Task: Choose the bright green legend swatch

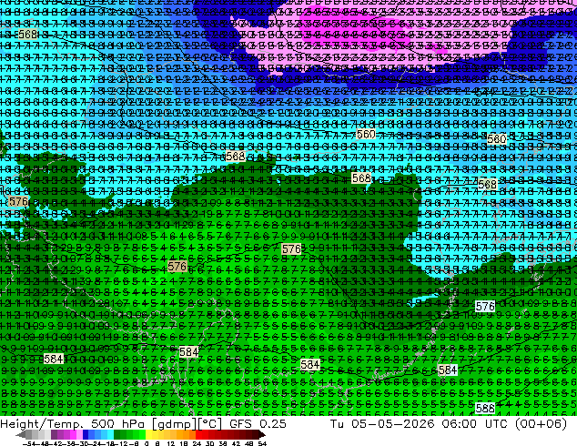Action: [x=142, y=434]
